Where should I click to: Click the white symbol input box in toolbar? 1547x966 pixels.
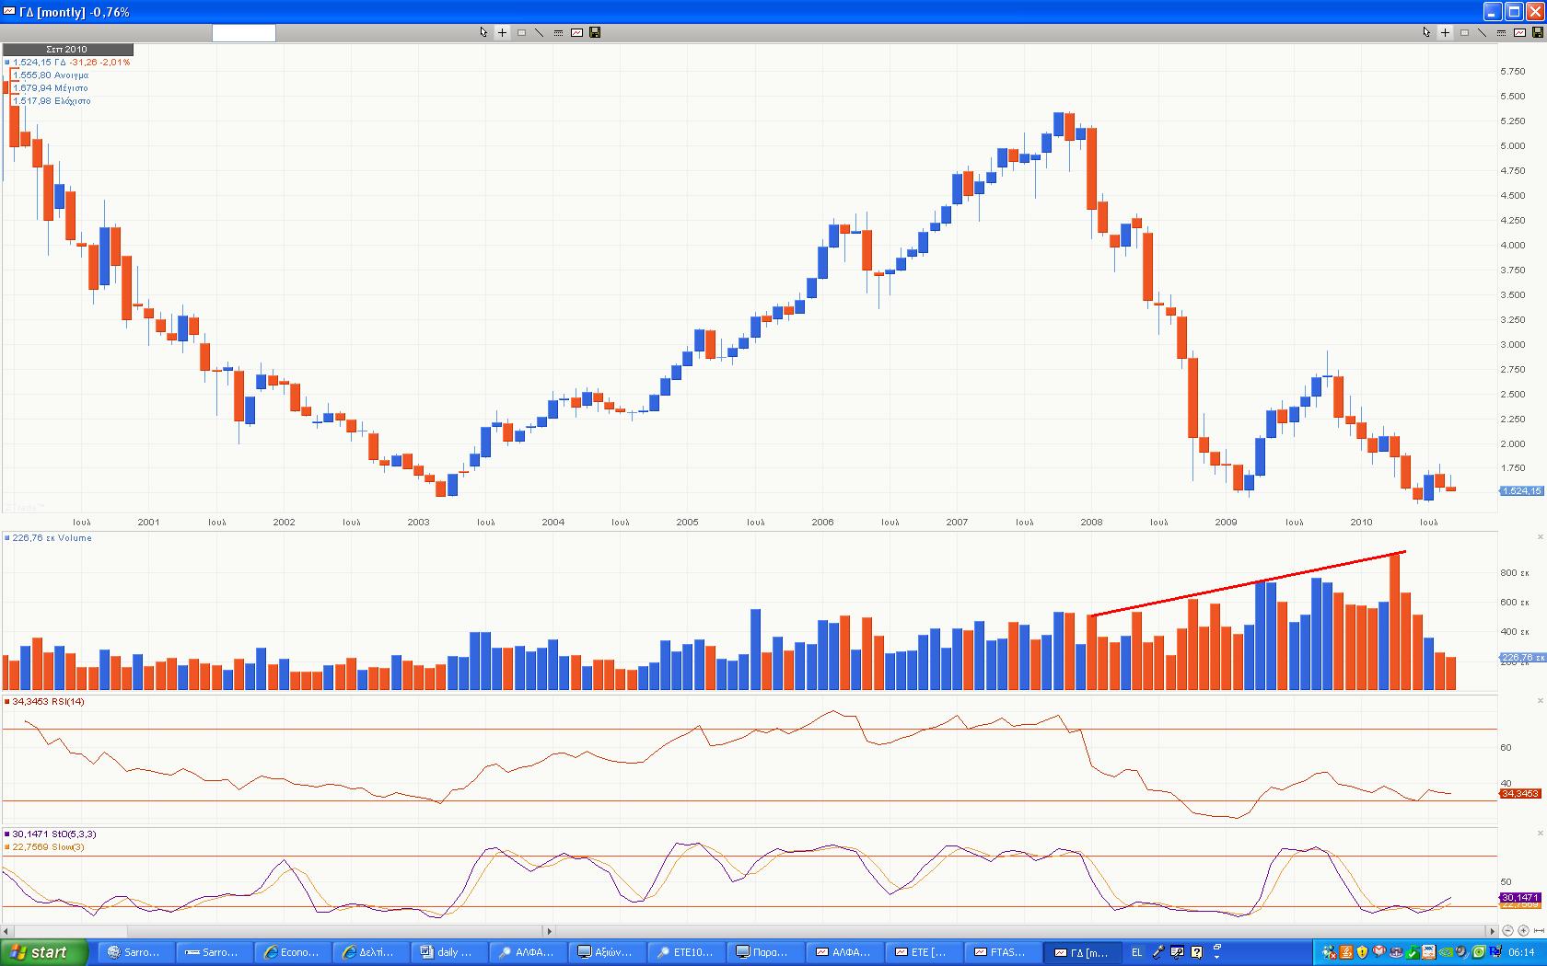pos(243,33)
